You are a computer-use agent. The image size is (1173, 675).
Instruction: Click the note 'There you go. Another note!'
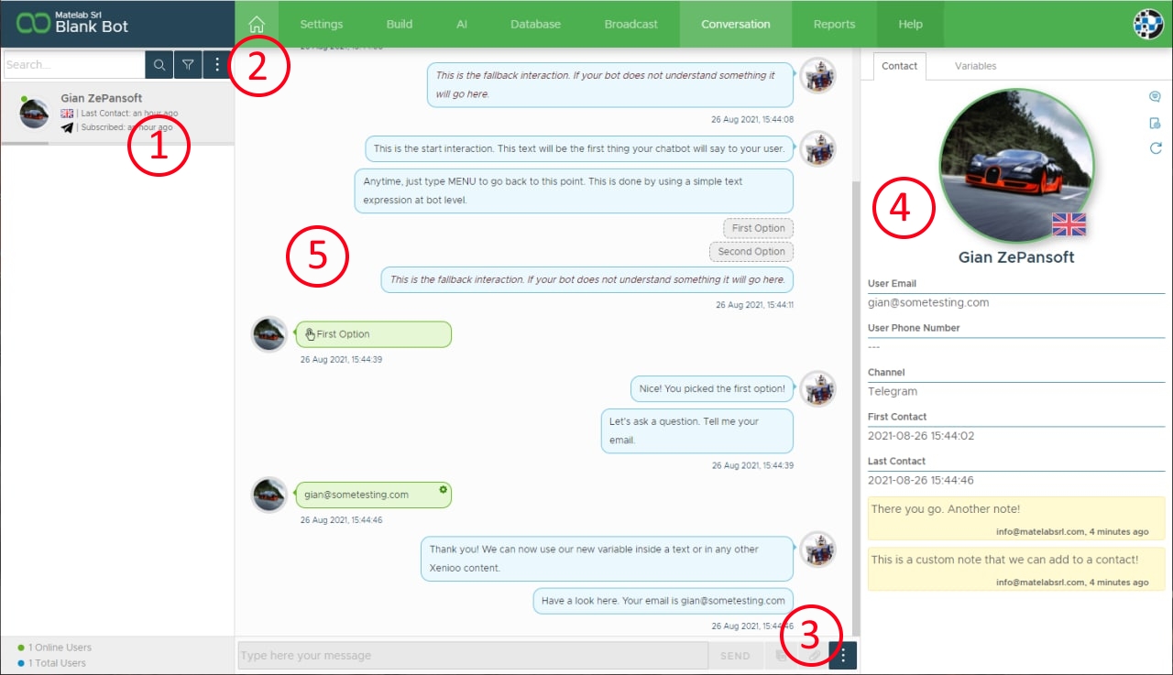(1015, 518)
